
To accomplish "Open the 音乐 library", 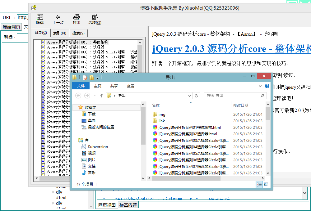I will pyautogui.click(x=89, y=173).
